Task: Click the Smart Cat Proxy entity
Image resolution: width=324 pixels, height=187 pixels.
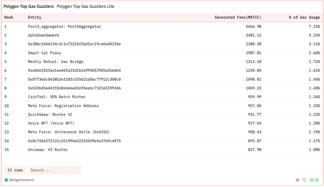Action: (x=44, y=53)
